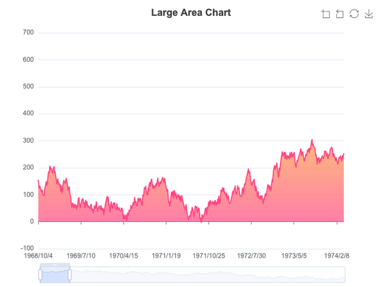This screenshot has width=382, height=287.
Task: Activate the area zoom selection tool
Action: pyautogui.click(x=325, y=14)
